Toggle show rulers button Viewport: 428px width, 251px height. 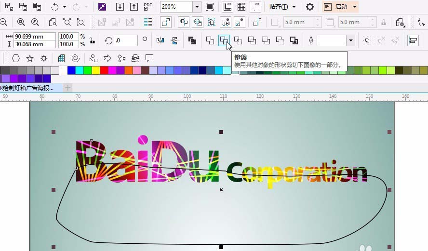click(227, 7)
